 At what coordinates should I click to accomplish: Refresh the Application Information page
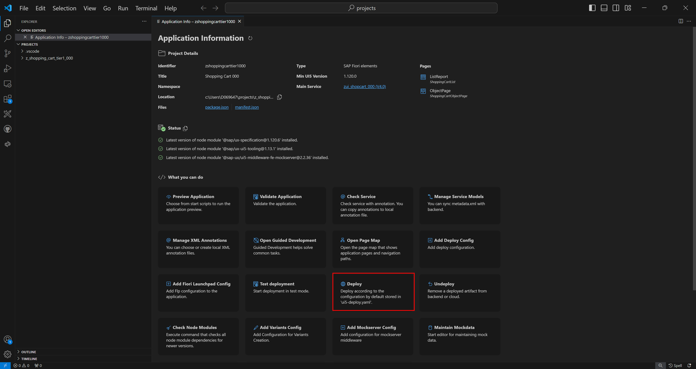click(x=250, y=38)
